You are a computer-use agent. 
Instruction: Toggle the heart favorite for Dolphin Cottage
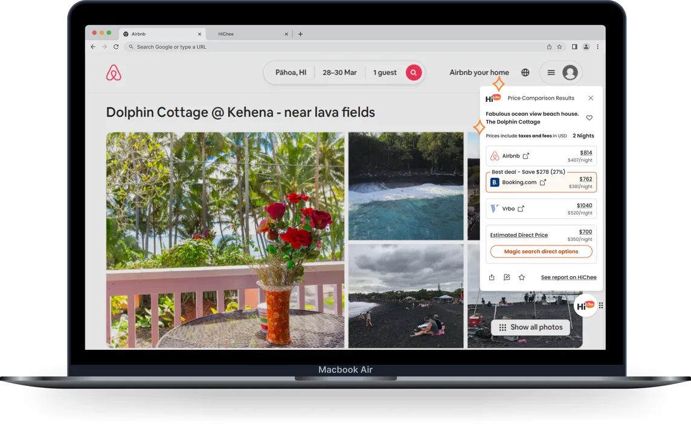click(590, 118)
